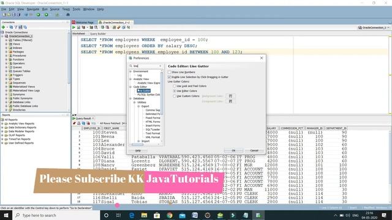
Task: Click the green Forward navigation arrow
Action: (x=47, y=15)
